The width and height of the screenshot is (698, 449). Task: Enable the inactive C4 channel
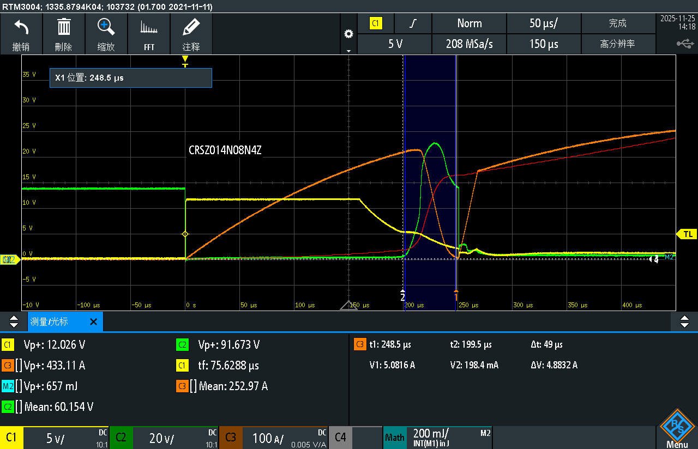tap(356, 438)
